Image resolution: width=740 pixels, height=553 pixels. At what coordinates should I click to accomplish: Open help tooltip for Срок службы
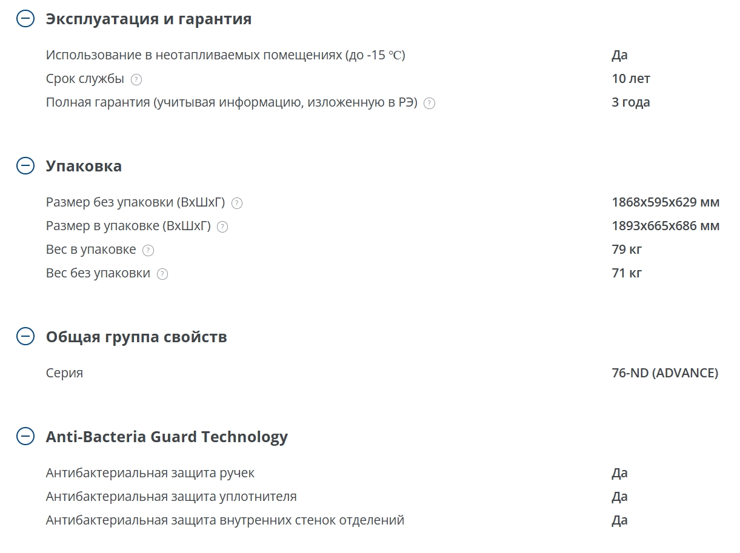coord(136,79)
